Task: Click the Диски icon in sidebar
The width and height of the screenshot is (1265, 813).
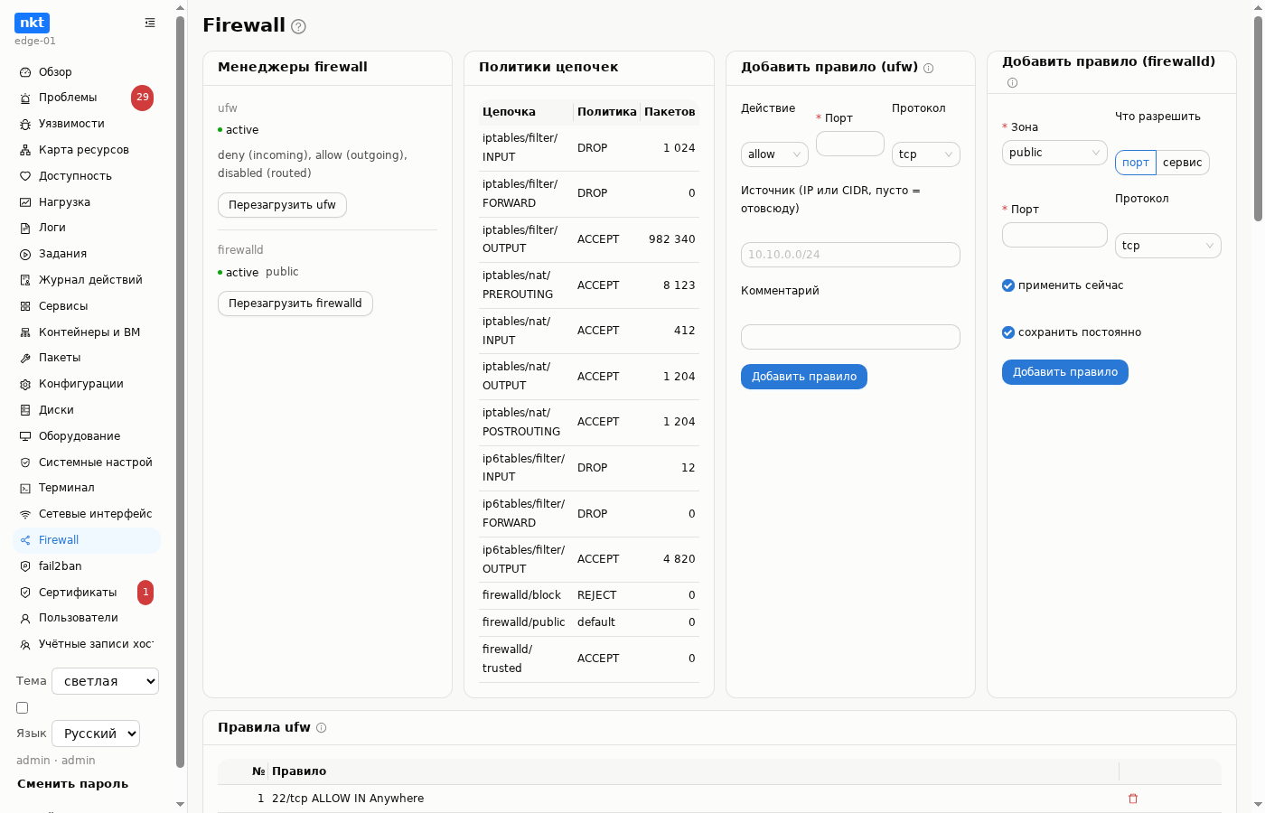Action: click(25, 410)
